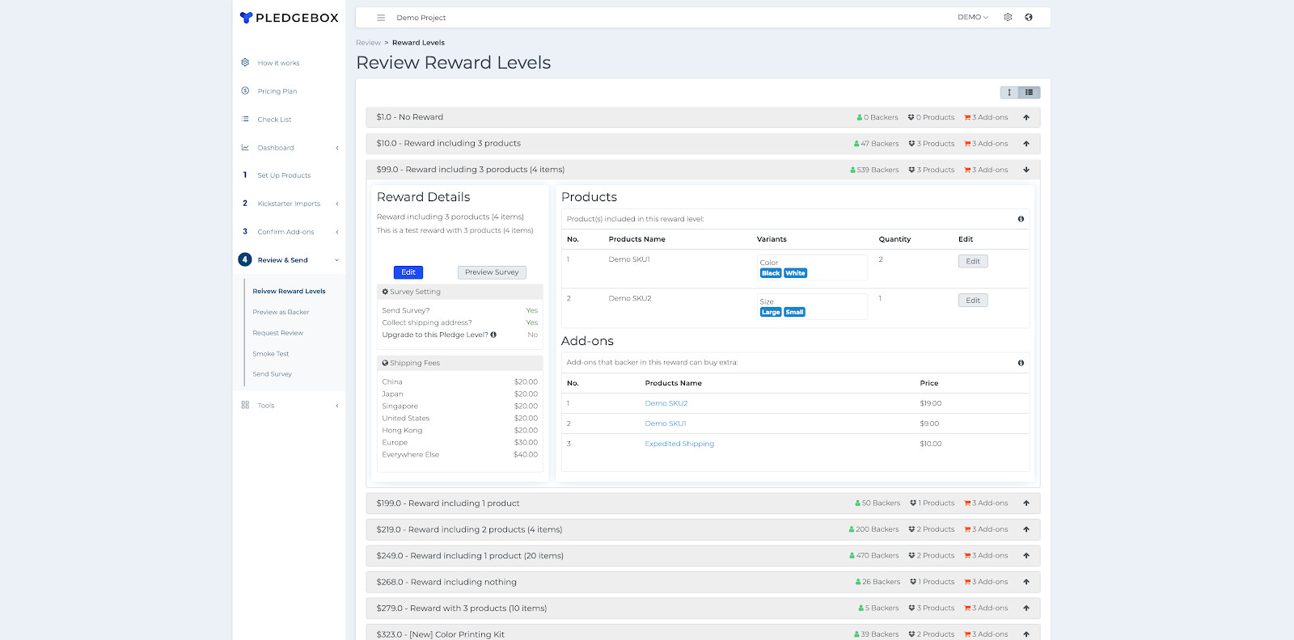
Task: Collapse the $99.0 reward level arrow
Action: pyautogui.click(x=1026, y=170)
